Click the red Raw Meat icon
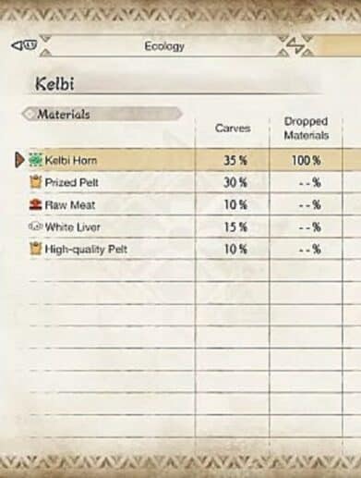361x478 pixels. 35,204
